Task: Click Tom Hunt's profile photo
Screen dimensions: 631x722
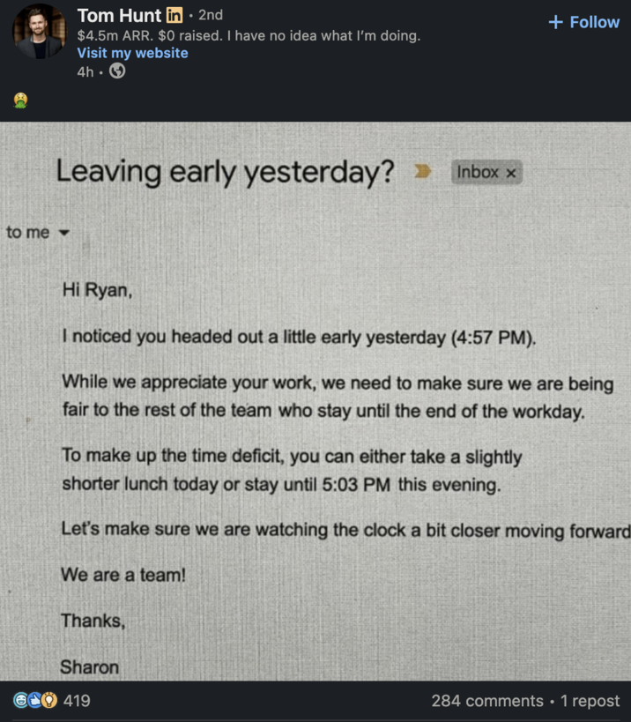Action: [39, 31]
